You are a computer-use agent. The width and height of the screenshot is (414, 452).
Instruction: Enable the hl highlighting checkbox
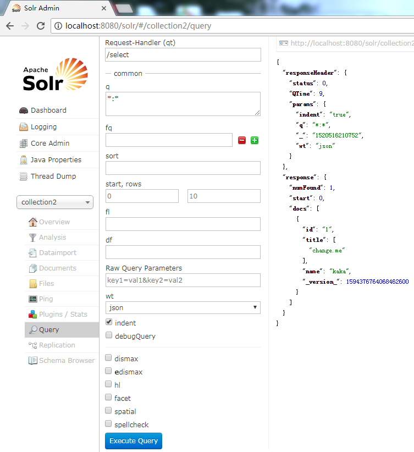[108, 384]
